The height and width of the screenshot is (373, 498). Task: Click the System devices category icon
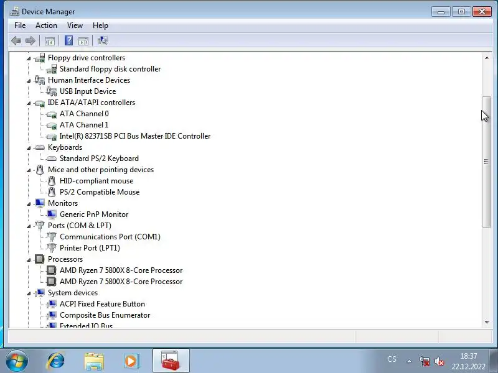pyautogui.click(x=40, y=292)
